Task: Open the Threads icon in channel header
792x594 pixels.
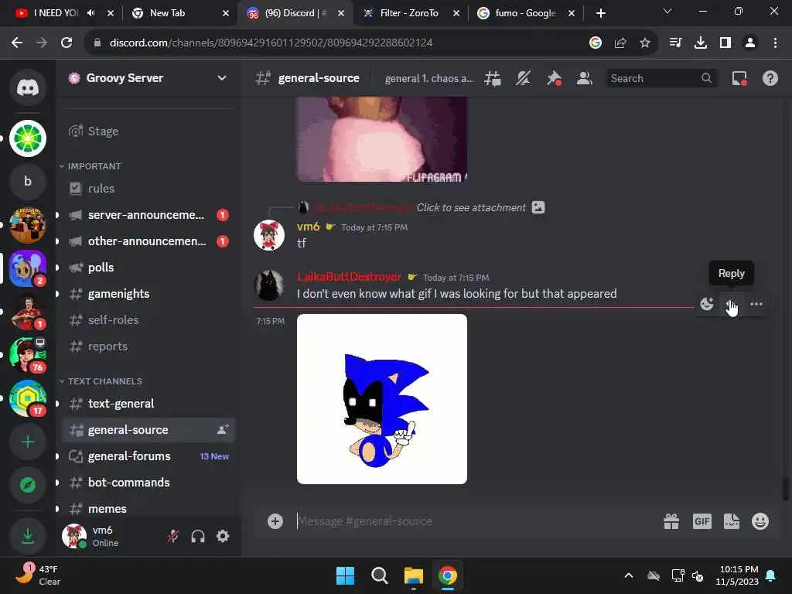Action: (493, 78)
